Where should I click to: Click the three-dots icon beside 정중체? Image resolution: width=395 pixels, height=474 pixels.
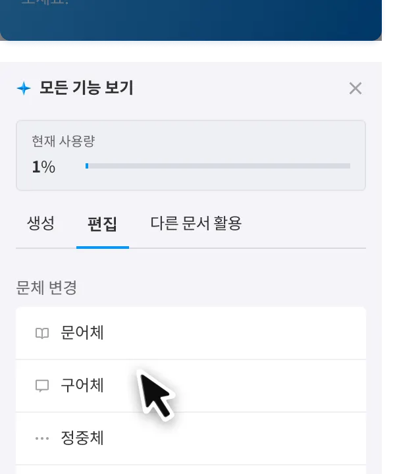(x=42, y=438)
